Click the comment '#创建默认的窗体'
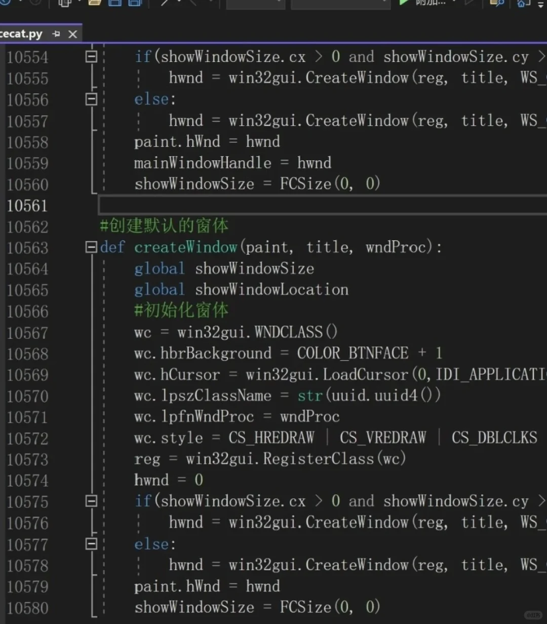547x624 pixels. coord(164,226)
